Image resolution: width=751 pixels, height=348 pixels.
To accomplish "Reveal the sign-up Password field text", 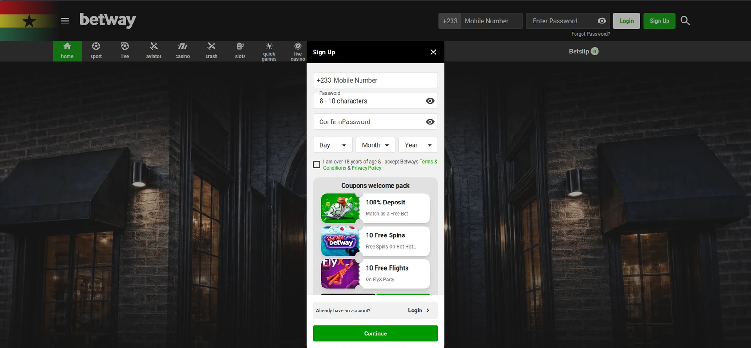I will 430,101.
